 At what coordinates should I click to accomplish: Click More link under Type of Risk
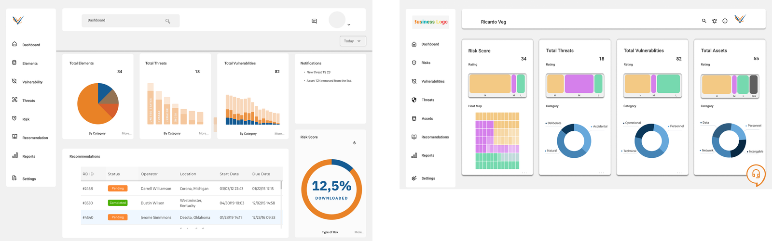tap(359, 232)
